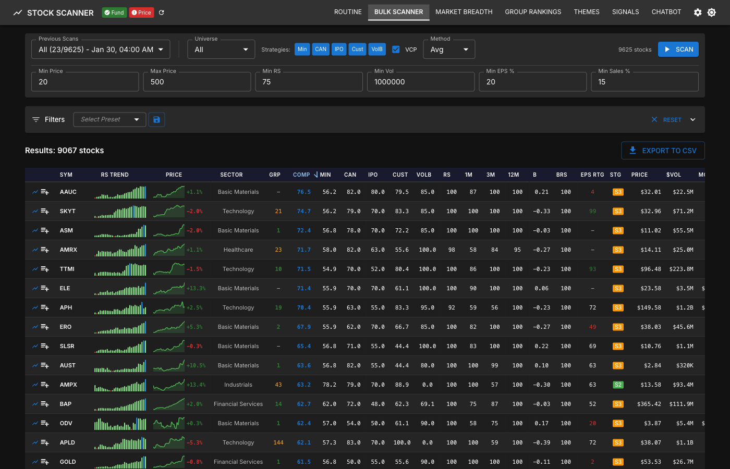Open chart icon for TTMI row

tap(35, 269)
